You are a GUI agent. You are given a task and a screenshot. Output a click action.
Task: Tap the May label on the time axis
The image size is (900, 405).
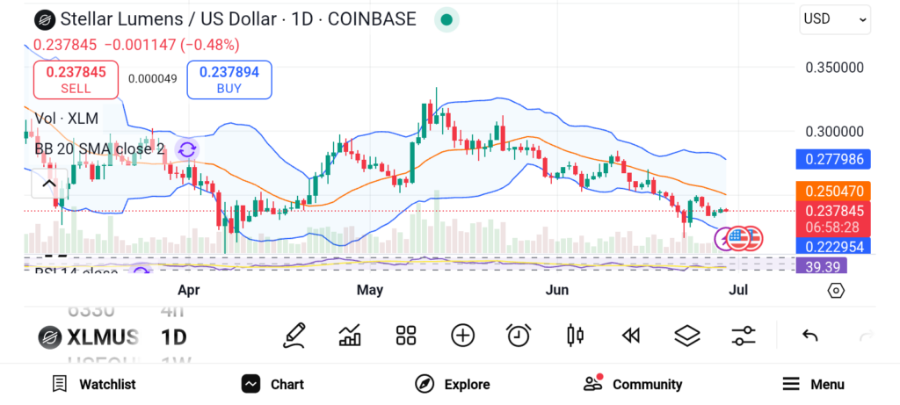click(370, 290)
